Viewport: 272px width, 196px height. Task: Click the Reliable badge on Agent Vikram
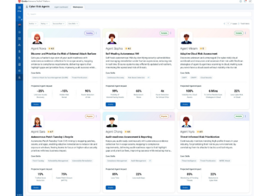pyautogui.click(x=239, y=33)
